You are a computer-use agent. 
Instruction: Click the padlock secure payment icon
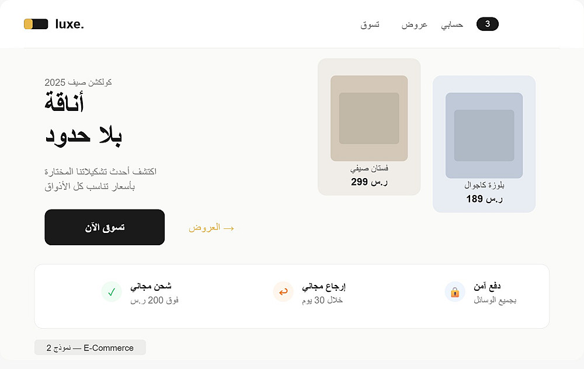click(455, 292)
